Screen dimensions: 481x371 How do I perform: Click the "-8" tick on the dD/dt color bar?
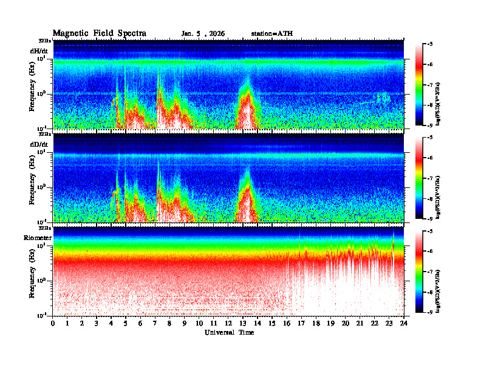[x=431, y=198]
